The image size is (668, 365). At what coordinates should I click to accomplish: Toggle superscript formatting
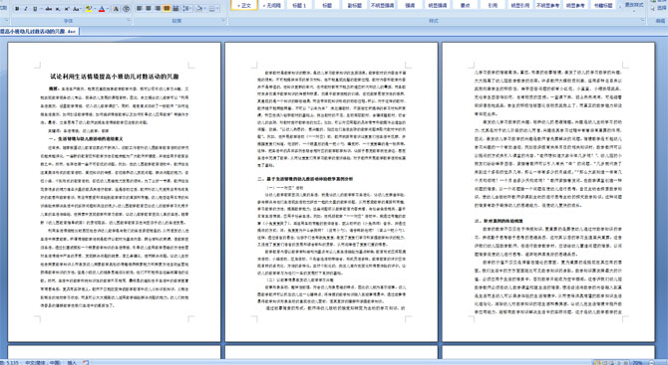click(x=67, y=9)
